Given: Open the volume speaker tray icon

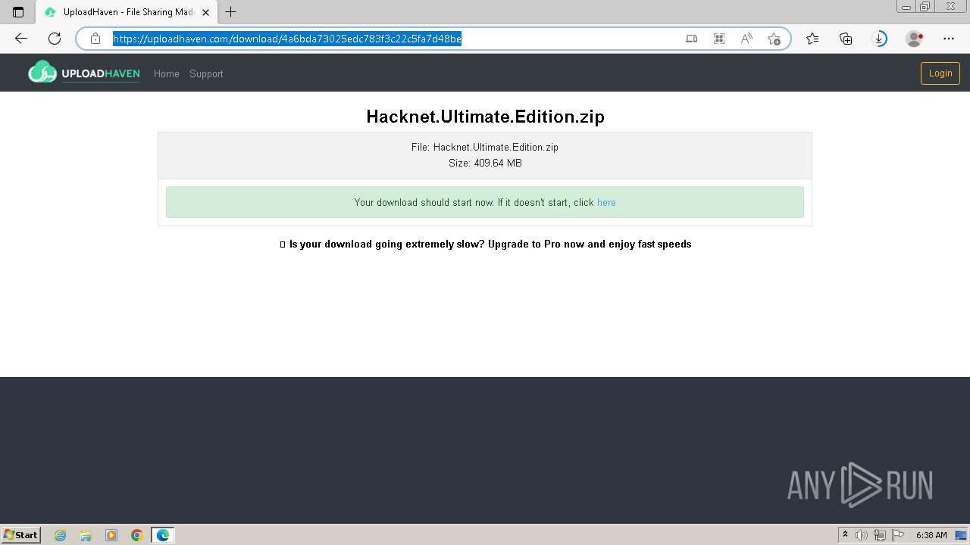Looking at the screenshot, I should tap(862, 535).
